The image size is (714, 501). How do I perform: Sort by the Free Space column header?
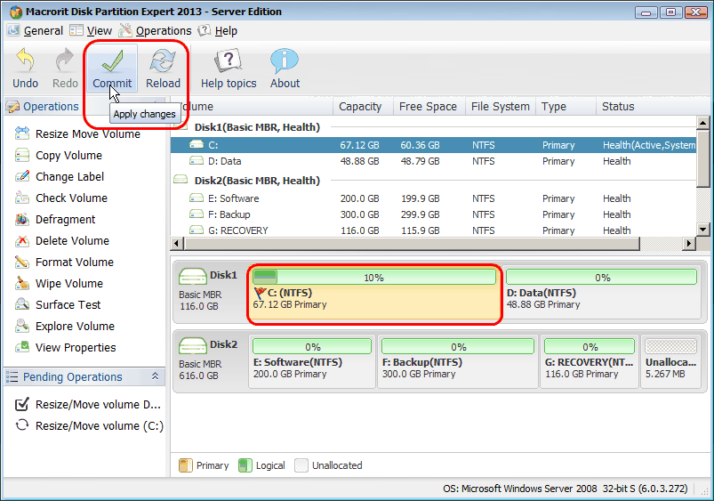pos(429,107)
